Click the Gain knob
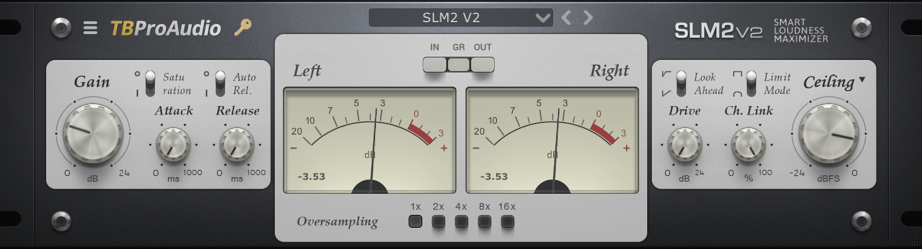This screenshot has width=922, height=249. click(93, 133)
